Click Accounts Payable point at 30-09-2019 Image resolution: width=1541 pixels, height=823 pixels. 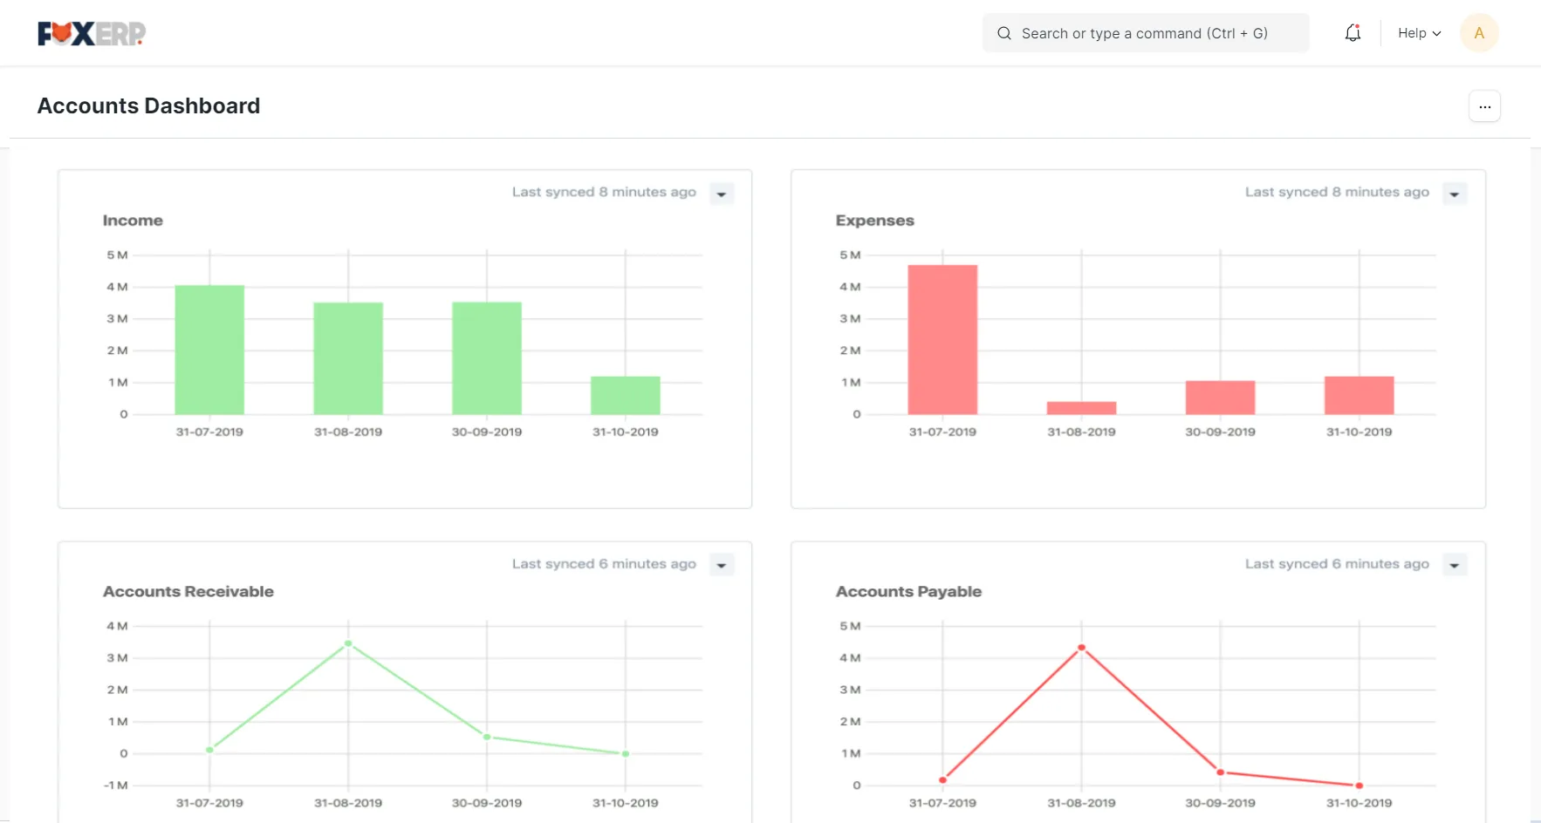pyautogui.click(x=1220, y=772)
